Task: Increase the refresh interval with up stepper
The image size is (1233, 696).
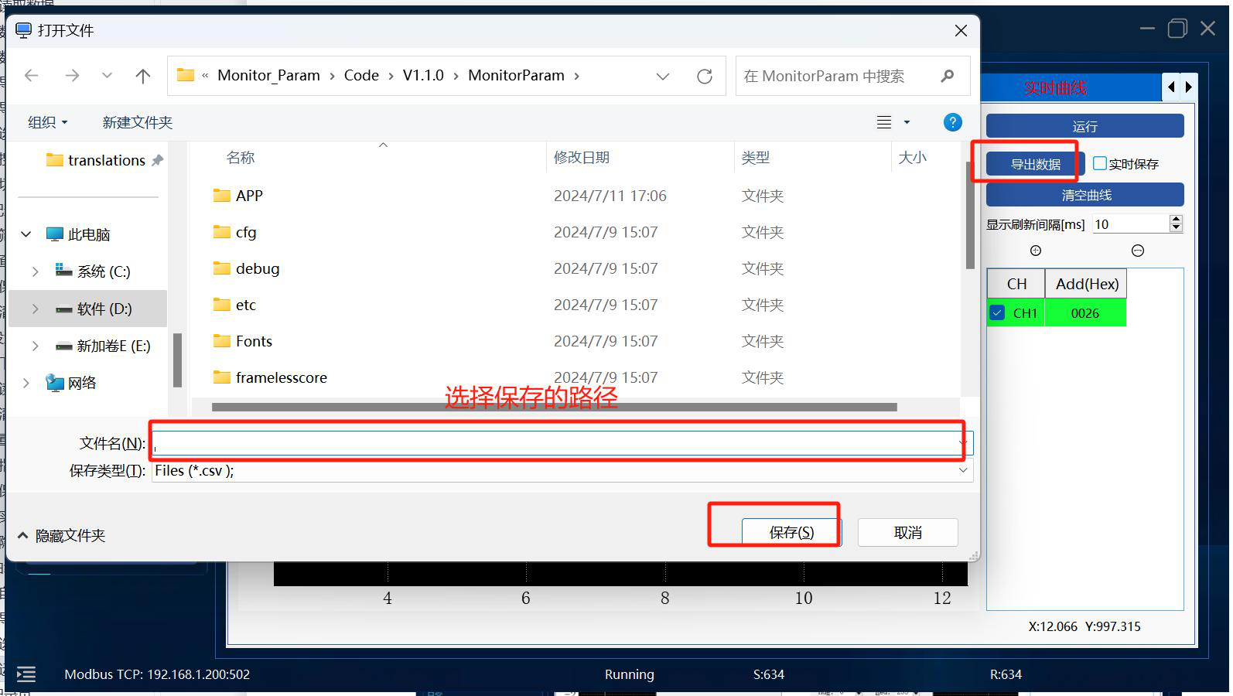Action: (x=1177, y=219)
